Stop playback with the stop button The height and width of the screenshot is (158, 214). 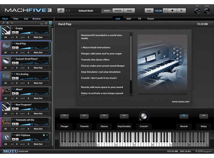tap(172, 11)
